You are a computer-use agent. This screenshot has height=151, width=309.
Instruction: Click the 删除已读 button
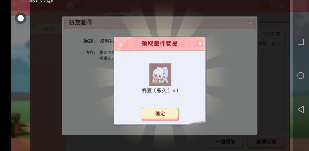tap(266, 142)
